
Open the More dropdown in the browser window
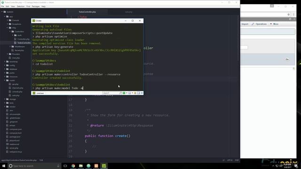pos(274,24)
